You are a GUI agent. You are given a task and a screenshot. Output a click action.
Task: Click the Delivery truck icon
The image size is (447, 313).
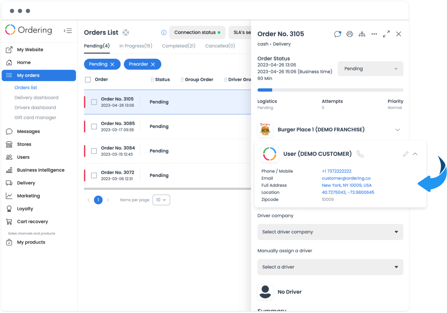(9, 183)
